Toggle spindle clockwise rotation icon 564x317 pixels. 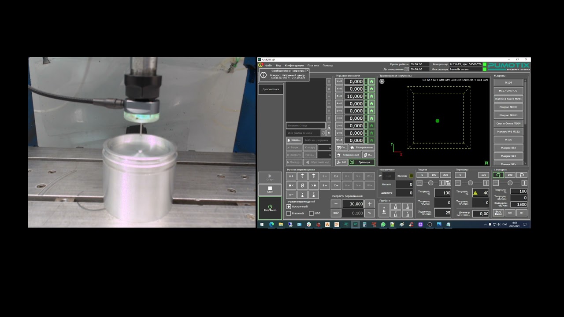pyautogui.click(x=498, y=175)
